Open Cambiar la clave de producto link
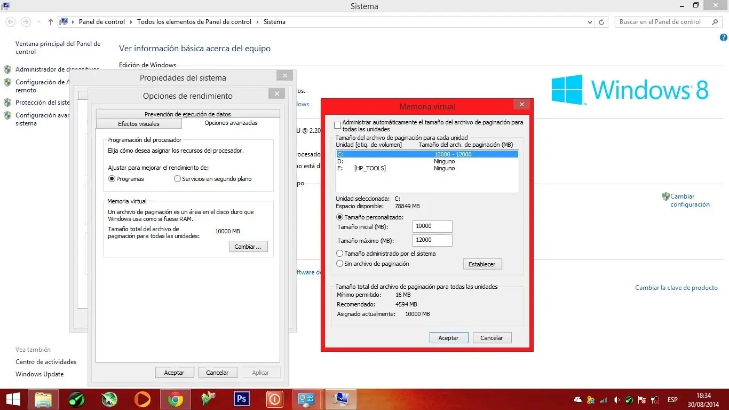Viewport: 729px width, 410px height. (x=676, y=288)
